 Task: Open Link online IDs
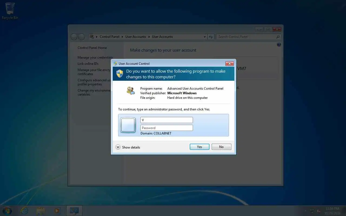pyautogui.click(x=88, y=64)
